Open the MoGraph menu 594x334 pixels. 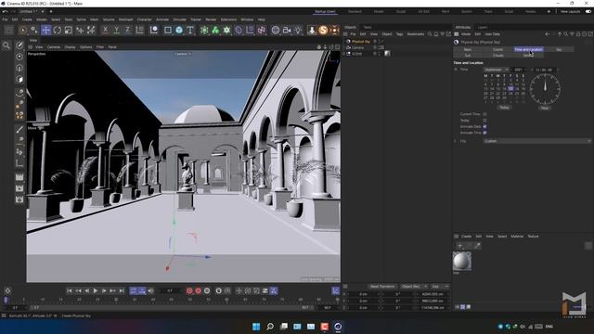[126, 19]
